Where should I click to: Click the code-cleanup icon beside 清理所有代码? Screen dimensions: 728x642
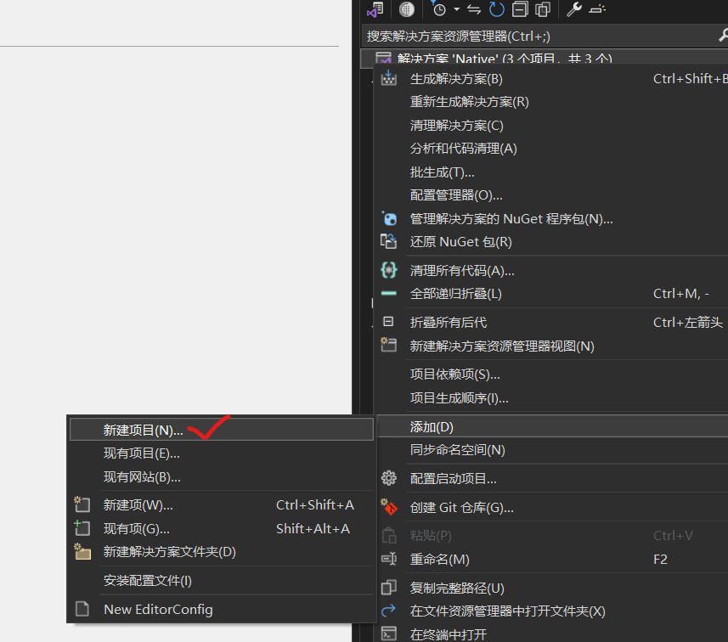coord(389,270)
